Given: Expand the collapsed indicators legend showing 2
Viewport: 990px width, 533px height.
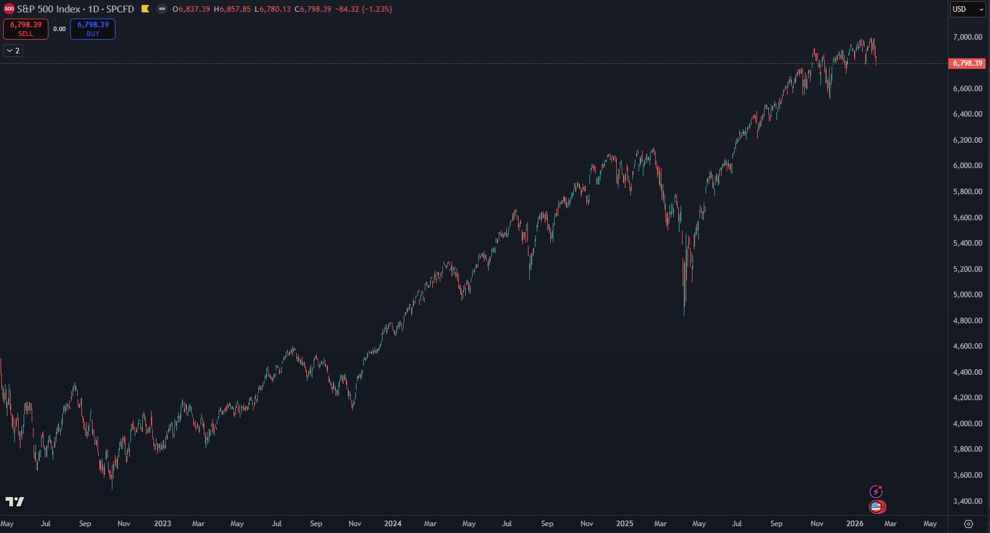Looking at the screenshot, I should click(x=13, y=50).
